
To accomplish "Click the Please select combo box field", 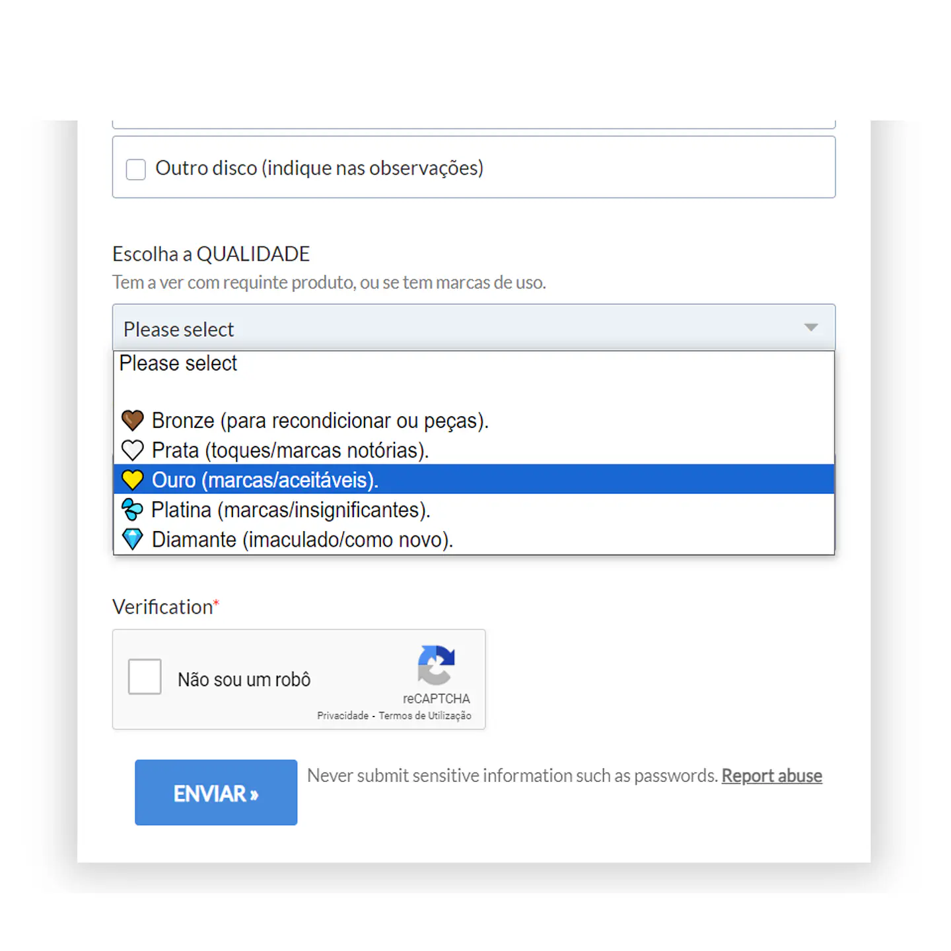I will pyautogui.click(x=474, y=328).
